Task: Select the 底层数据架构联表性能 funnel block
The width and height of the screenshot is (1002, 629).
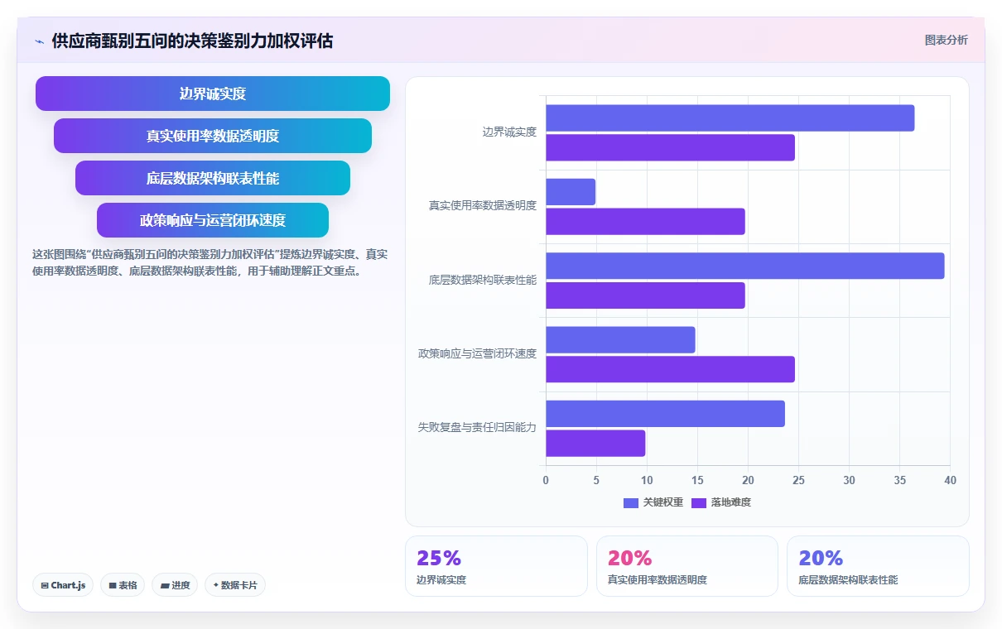Action: (x=213, y=178)
